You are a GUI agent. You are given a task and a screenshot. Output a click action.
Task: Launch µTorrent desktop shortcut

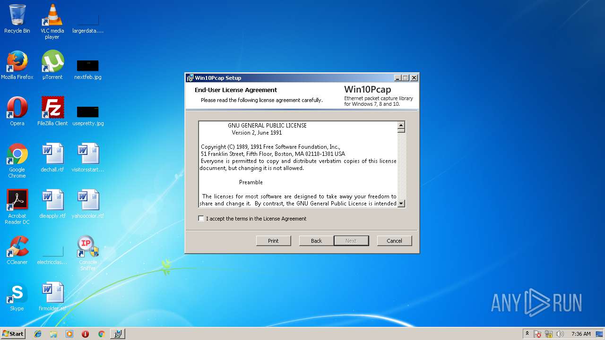pos(52,65)
